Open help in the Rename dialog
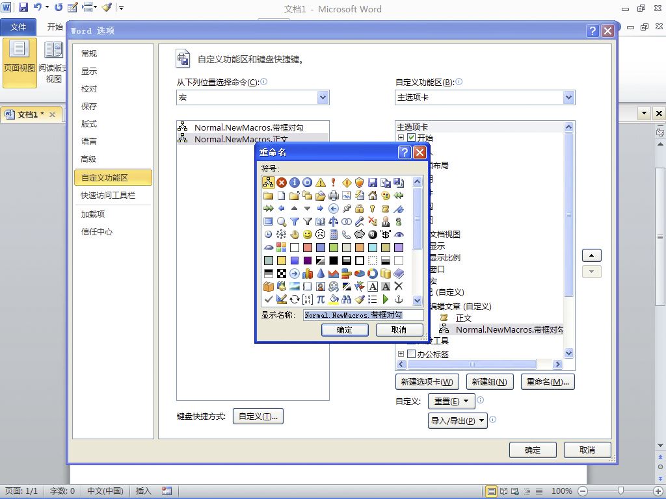 (405, 152)
